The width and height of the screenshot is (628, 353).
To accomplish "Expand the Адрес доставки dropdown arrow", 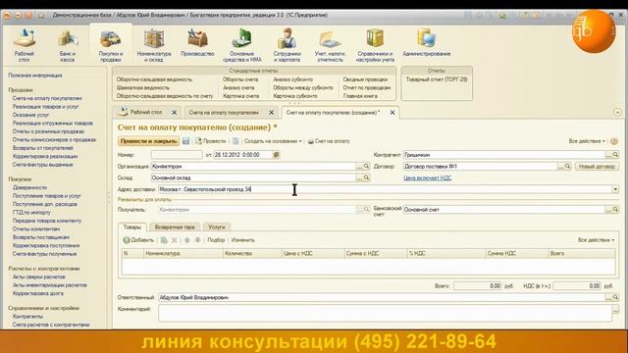I will click(x=615, y=189).
